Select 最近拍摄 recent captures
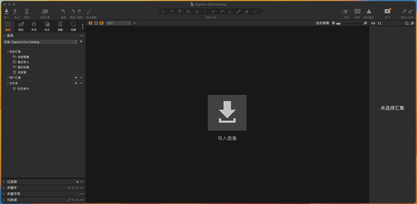This screenshot has height=204, width=417. tap(24, 67)
